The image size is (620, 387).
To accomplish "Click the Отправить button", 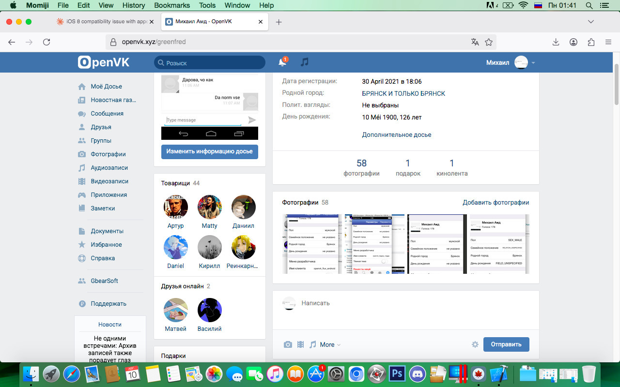I will point(506,344).
